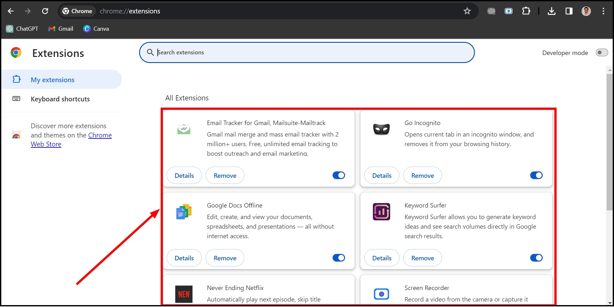This screenshot has height=307, width=614.
Task: Click the browser back arrow
Action: pos(11,11)
